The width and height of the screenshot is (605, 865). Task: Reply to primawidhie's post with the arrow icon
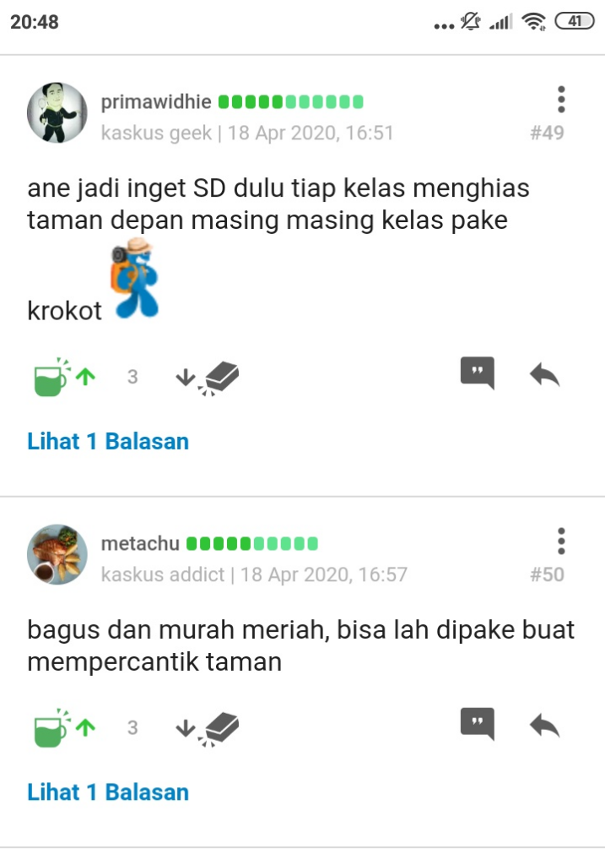point(544,374)
